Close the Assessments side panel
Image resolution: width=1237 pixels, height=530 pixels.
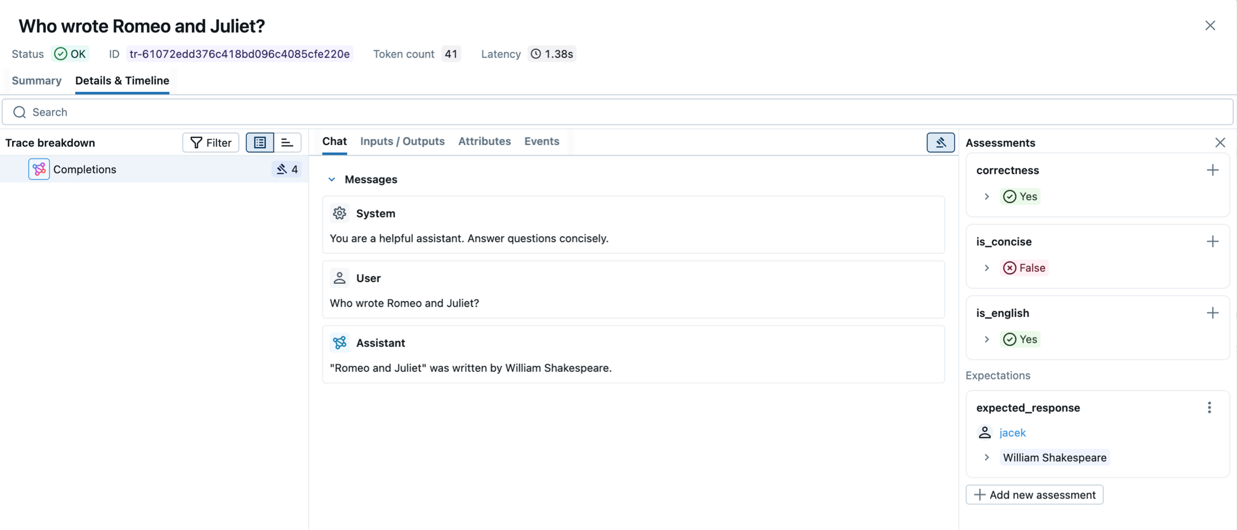[x=1220, y=143]
